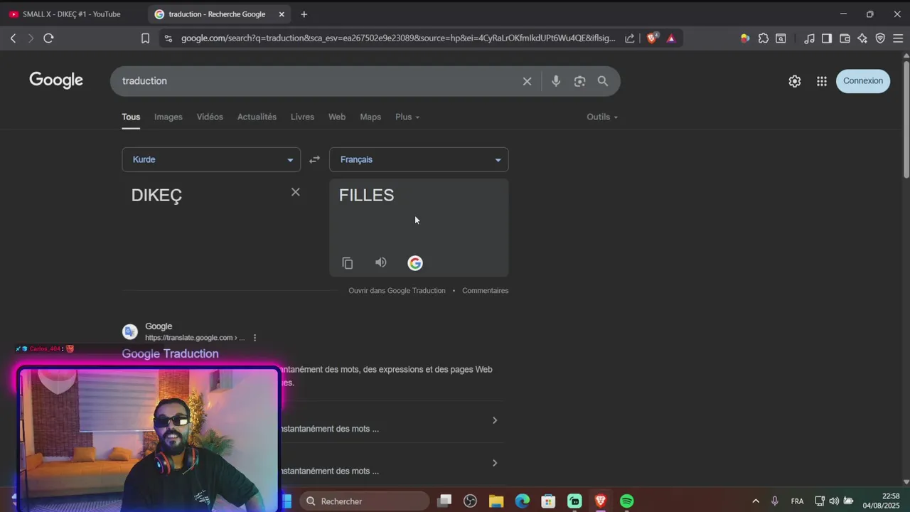This screenshot has height=512, width=910.
Task: Click the Google G icon under translation
Action: [x=415, y=263]
